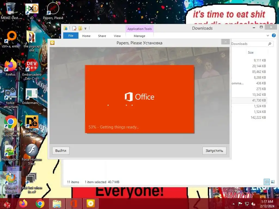Click the Start button on the taskbar
Screen dimensions: 279x209
[7, 204]
